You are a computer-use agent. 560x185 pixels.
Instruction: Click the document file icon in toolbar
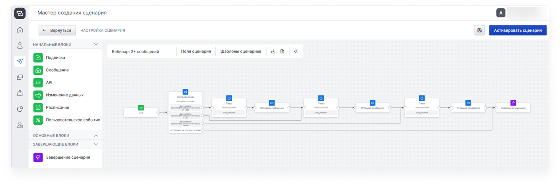pyautogui.click(x=282, y=51)
